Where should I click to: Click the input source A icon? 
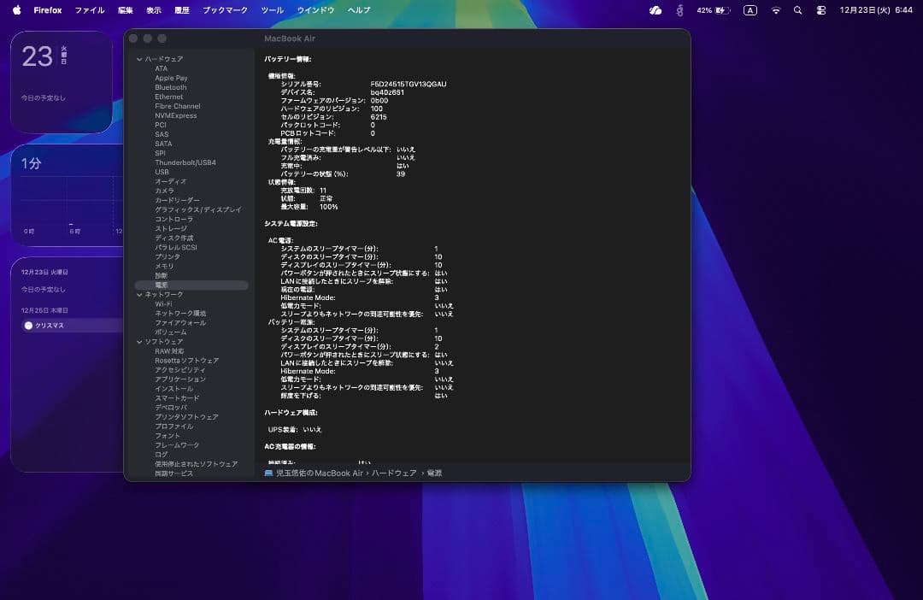click(750, 9)
